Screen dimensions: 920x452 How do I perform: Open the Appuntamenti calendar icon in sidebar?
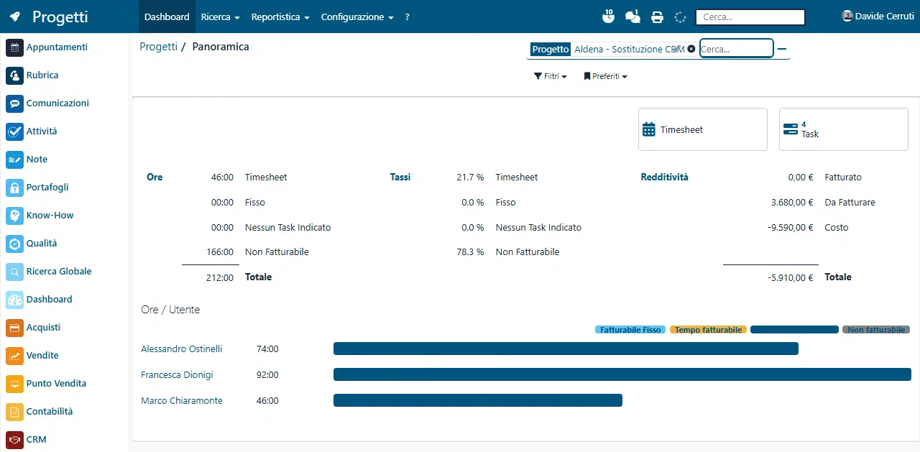tap(15, 47)
